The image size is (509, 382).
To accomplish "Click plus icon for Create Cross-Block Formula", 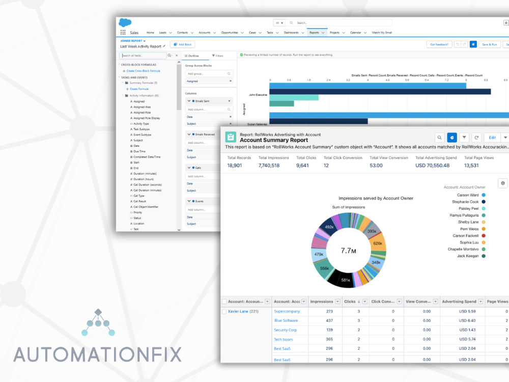I will (124, 71).
